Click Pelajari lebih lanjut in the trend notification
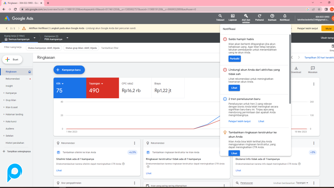Viewport: 334px width, 188px height. [x=239, y=121]
